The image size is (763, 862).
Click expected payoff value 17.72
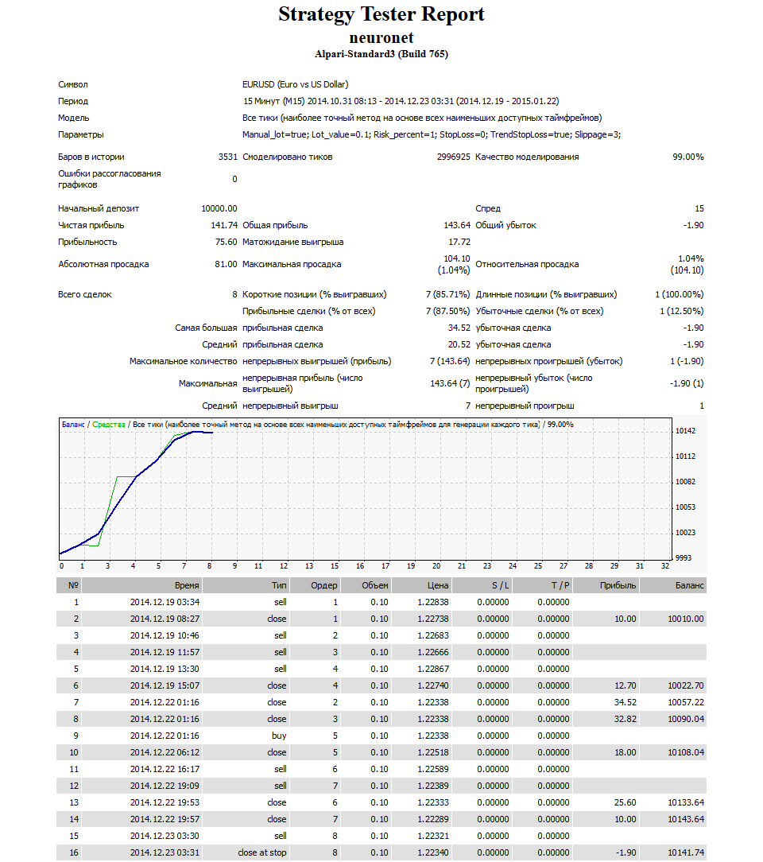(459, 242)
